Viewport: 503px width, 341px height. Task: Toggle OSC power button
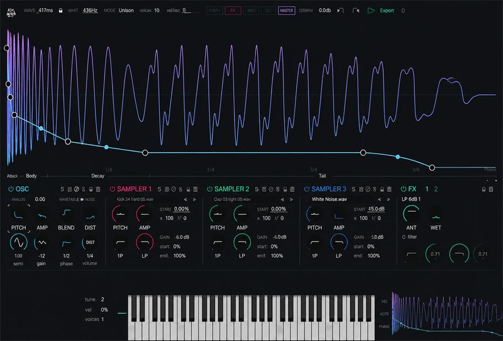tap(11, 189)
